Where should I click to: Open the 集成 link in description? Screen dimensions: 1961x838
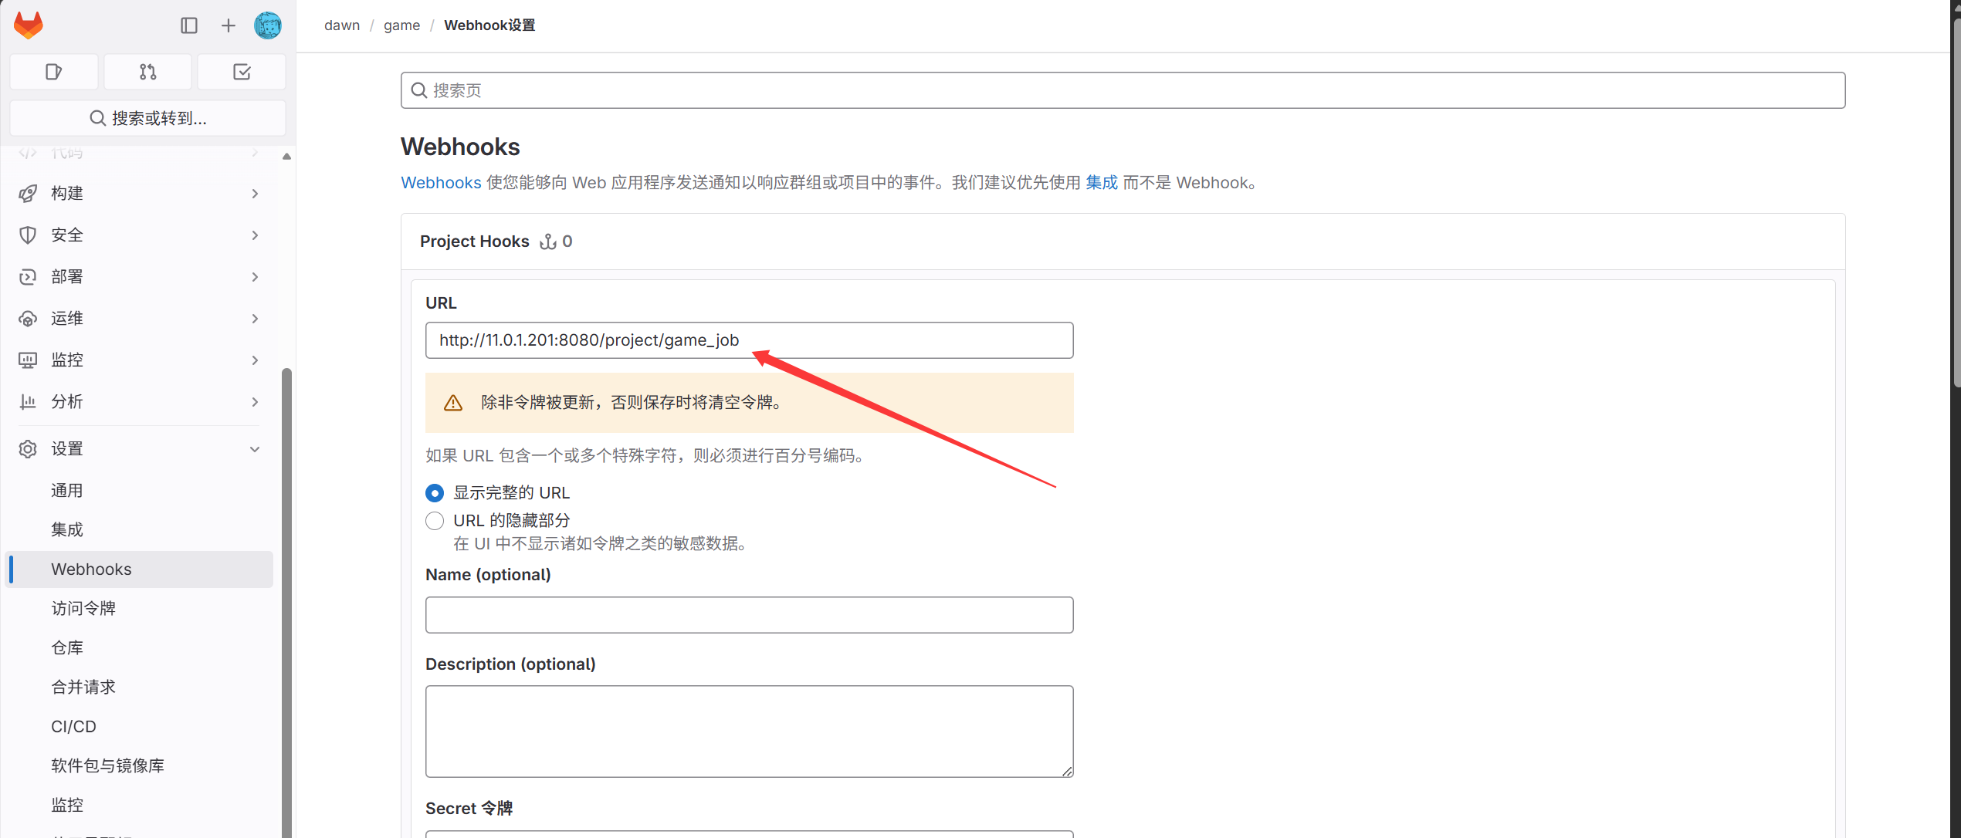1102,183
